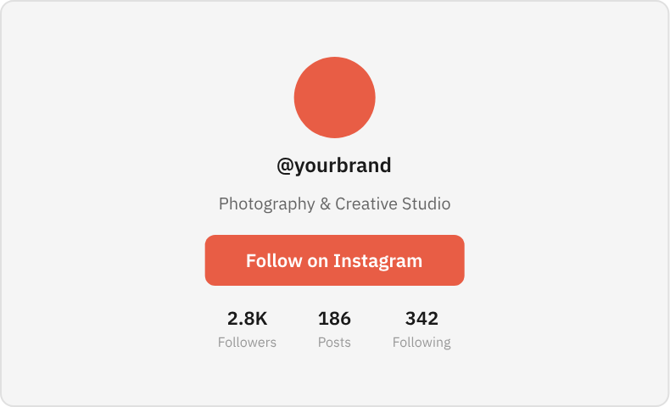
Task: Click the word Creative in the bio
Action: [366, 203]
